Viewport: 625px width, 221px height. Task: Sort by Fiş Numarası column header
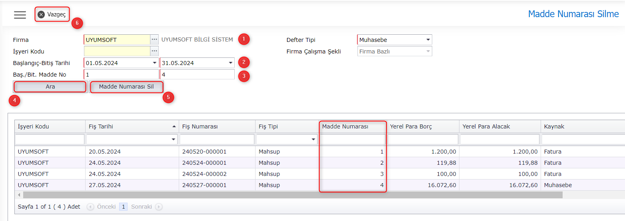coord(217,126)
